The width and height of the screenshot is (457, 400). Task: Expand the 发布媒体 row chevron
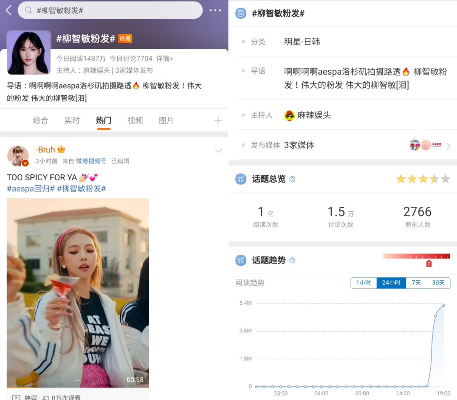[x=449, y=146]
